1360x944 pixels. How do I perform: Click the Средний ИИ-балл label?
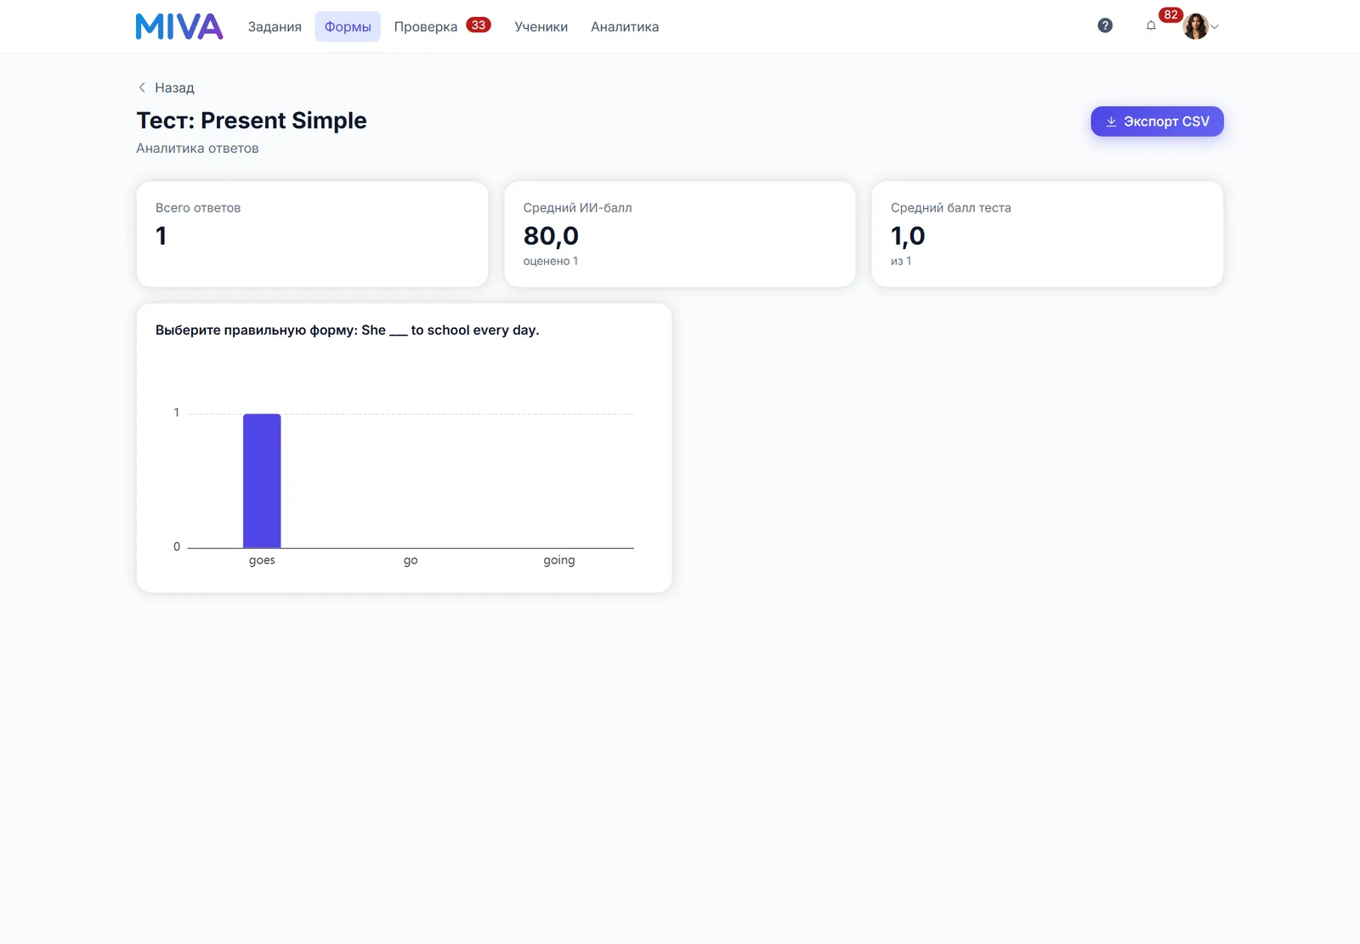pos(577,207)
